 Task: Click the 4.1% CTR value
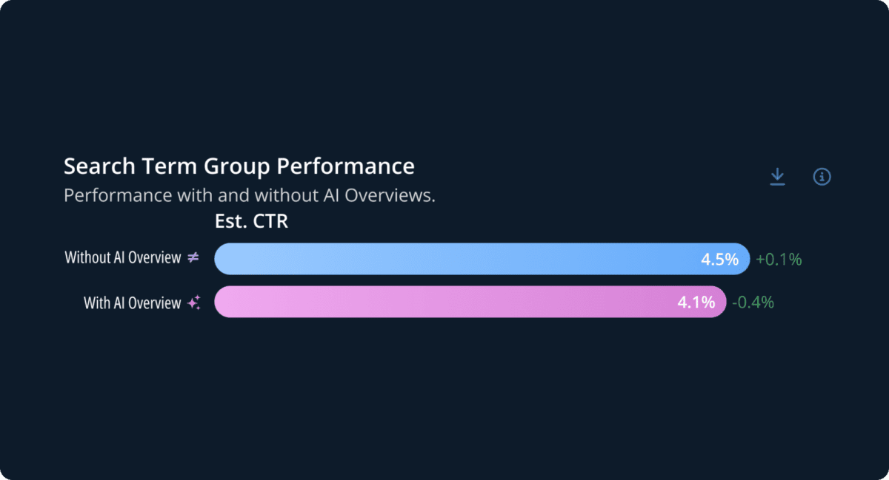point(696,302)
